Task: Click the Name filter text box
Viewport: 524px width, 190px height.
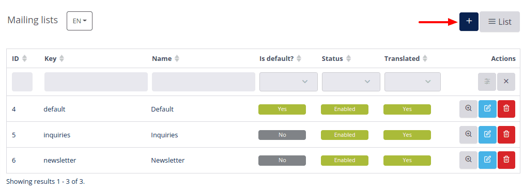Action: pyautogui.click(x=204, y=82)
